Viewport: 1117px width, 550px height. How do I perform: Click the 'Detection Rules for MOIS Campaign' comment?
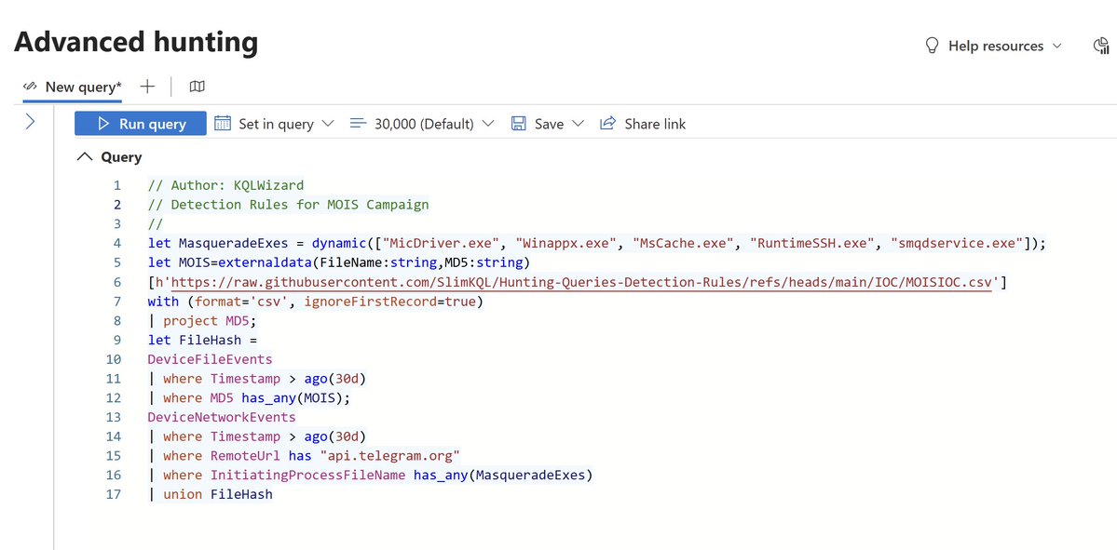point(300,205)
